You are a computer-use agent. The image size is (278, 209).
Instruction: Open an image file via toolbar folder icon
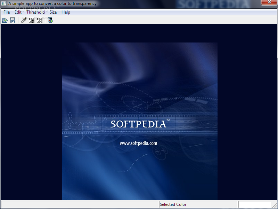(5, 20)
